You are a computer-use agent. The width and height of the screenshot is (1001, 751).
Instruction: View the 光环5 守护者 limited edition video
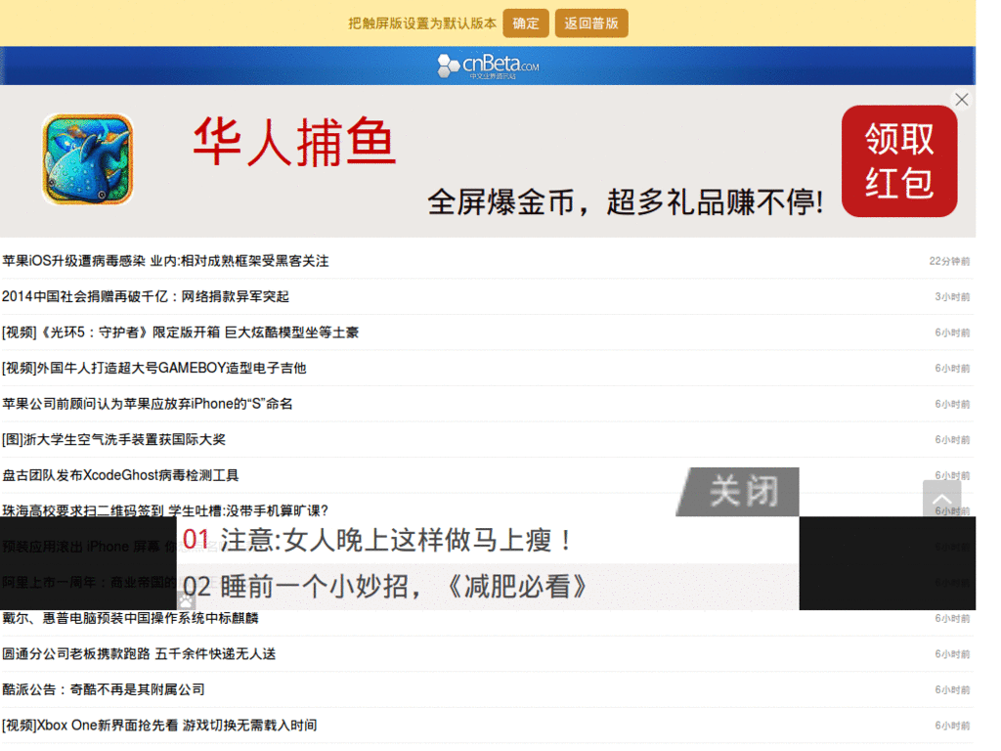(x=180, y=331)
